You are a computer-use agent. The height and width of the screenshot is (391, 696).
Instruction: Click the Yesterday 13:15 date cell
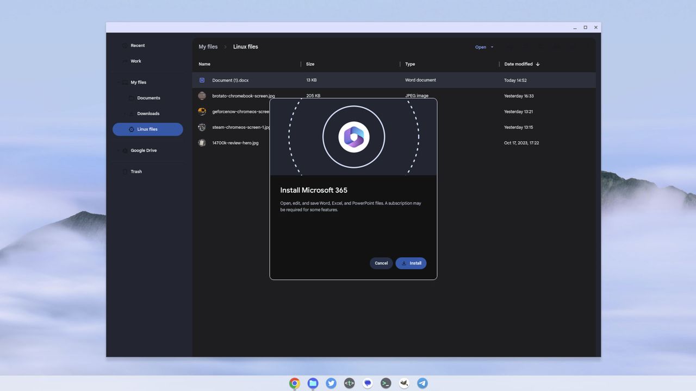[518, 128]
